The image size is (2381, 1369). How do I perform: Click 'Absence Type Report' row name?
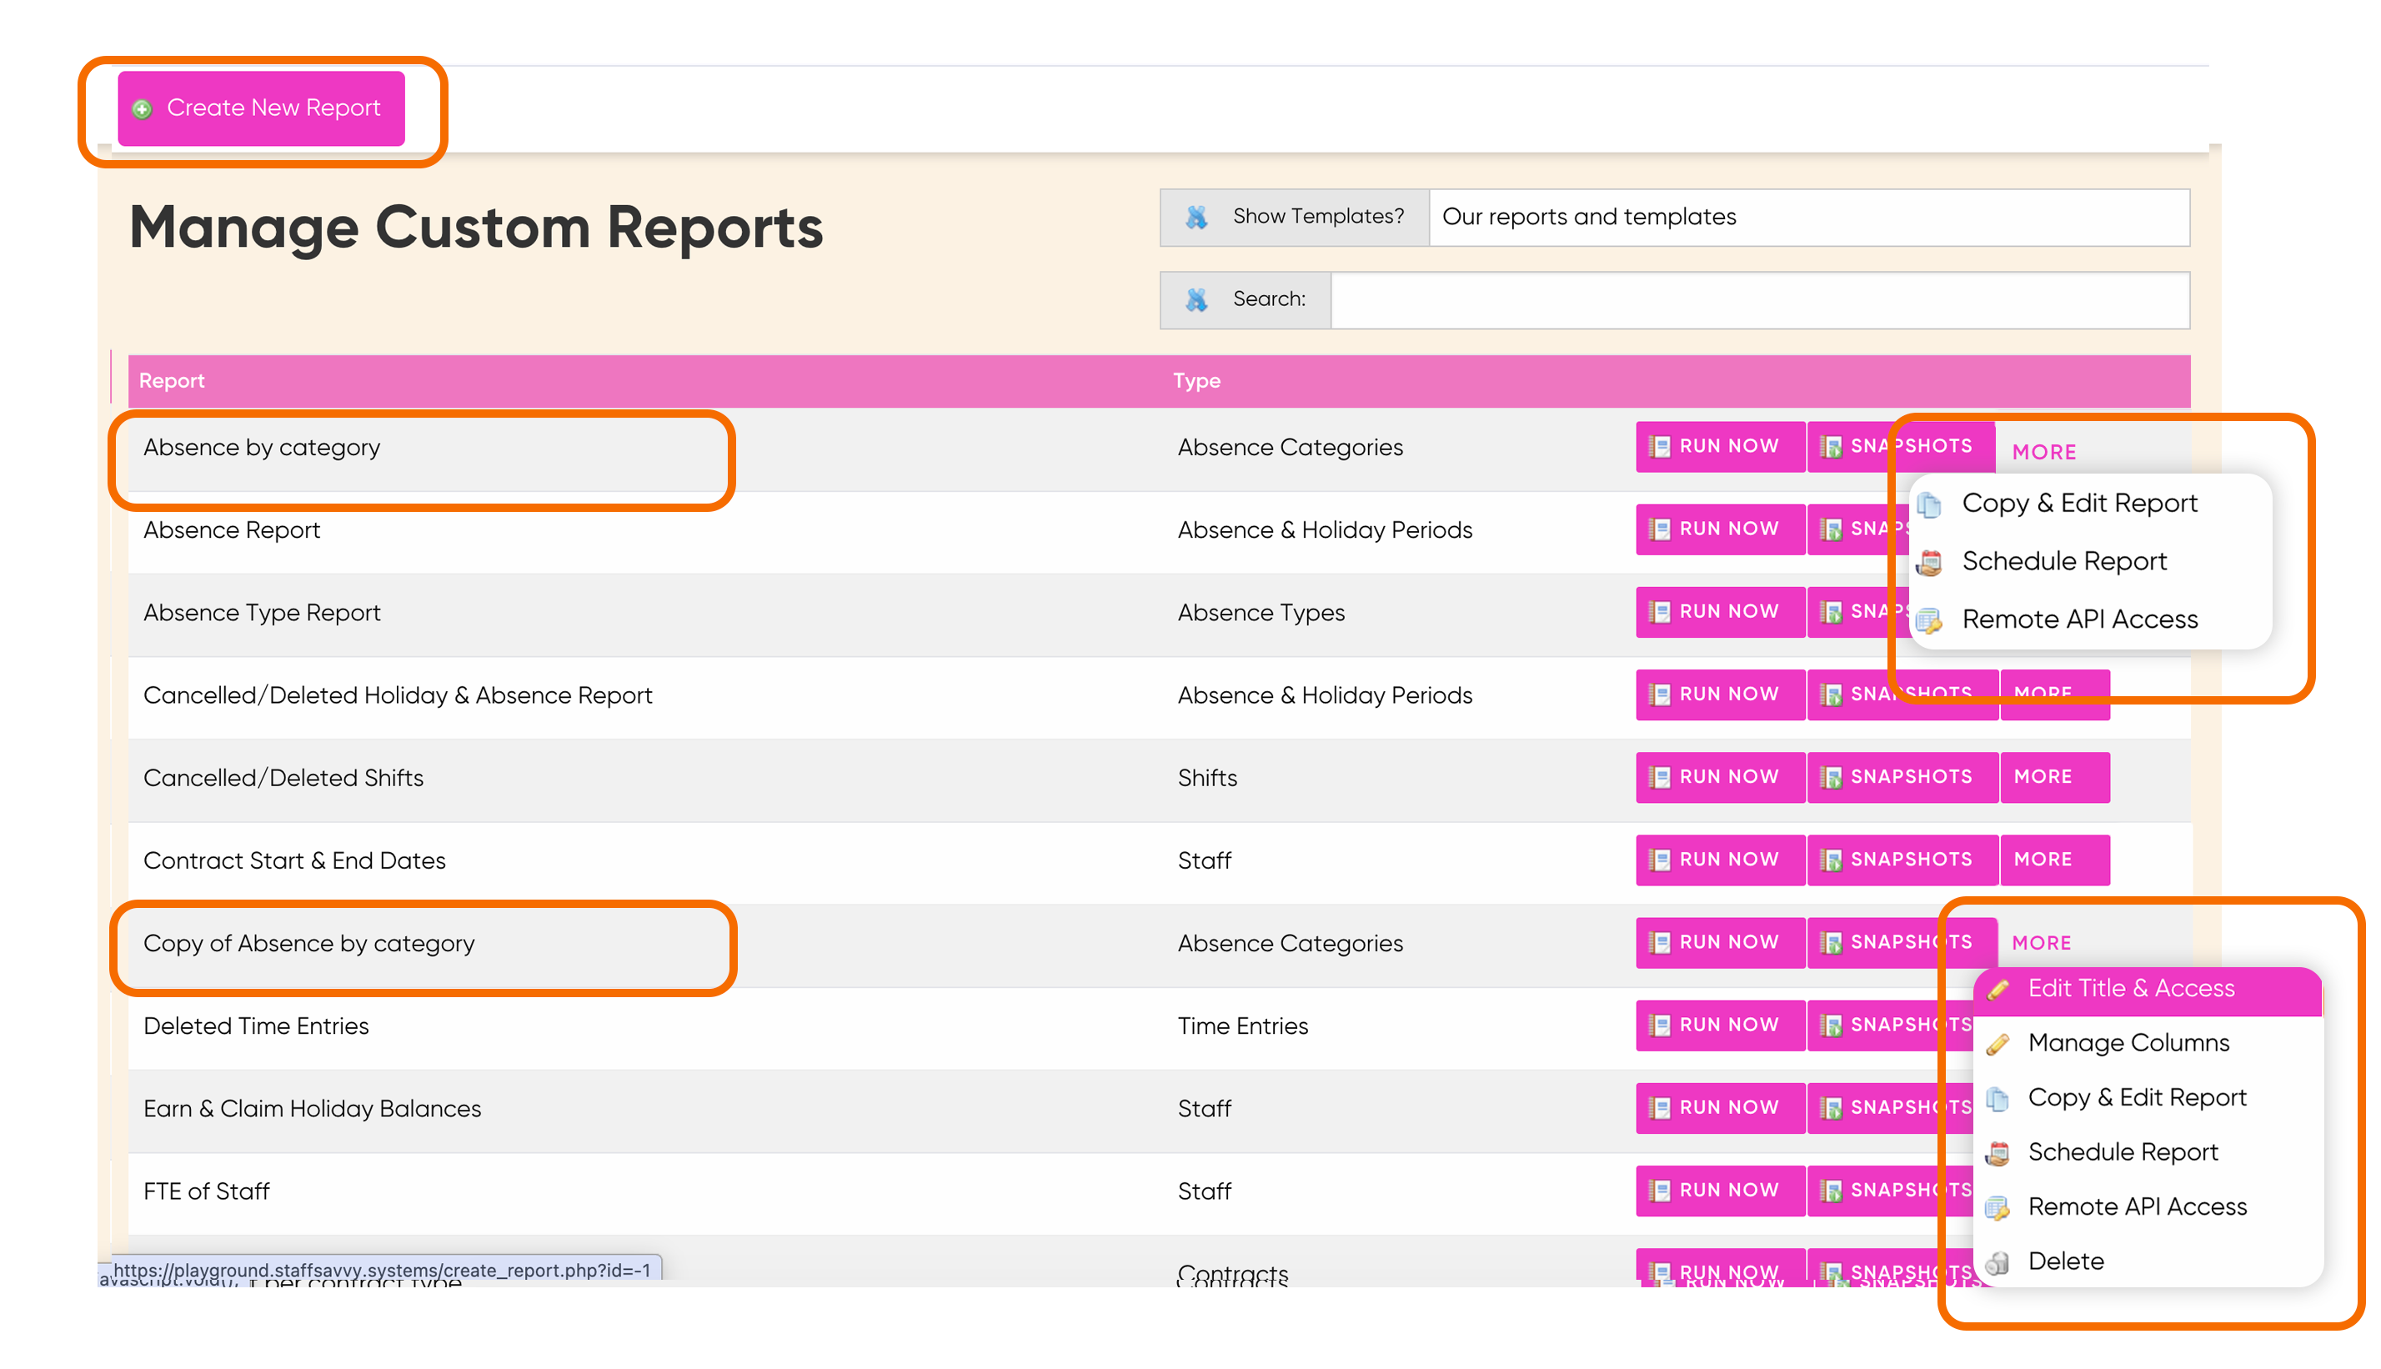[x=261, y=613]
